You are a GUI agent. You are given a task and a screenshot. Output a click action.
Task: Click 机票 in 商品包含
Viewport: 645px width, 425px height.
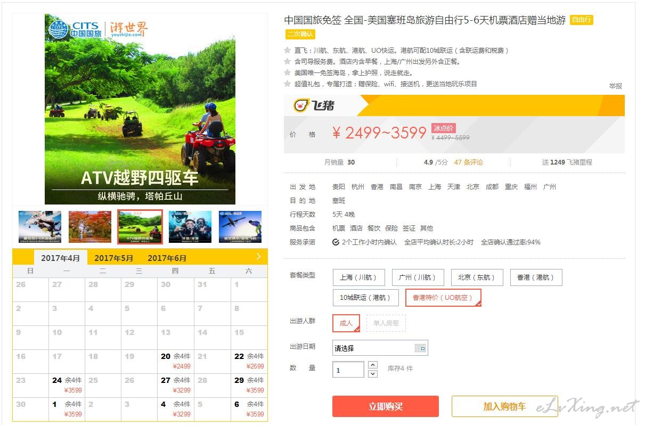point(339,228)
